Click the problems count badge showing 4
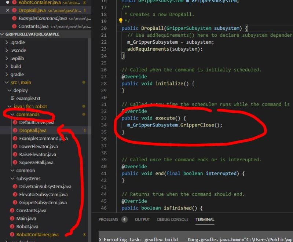The width and height of the screenshot is (293, 242). [x=124, y=219]
